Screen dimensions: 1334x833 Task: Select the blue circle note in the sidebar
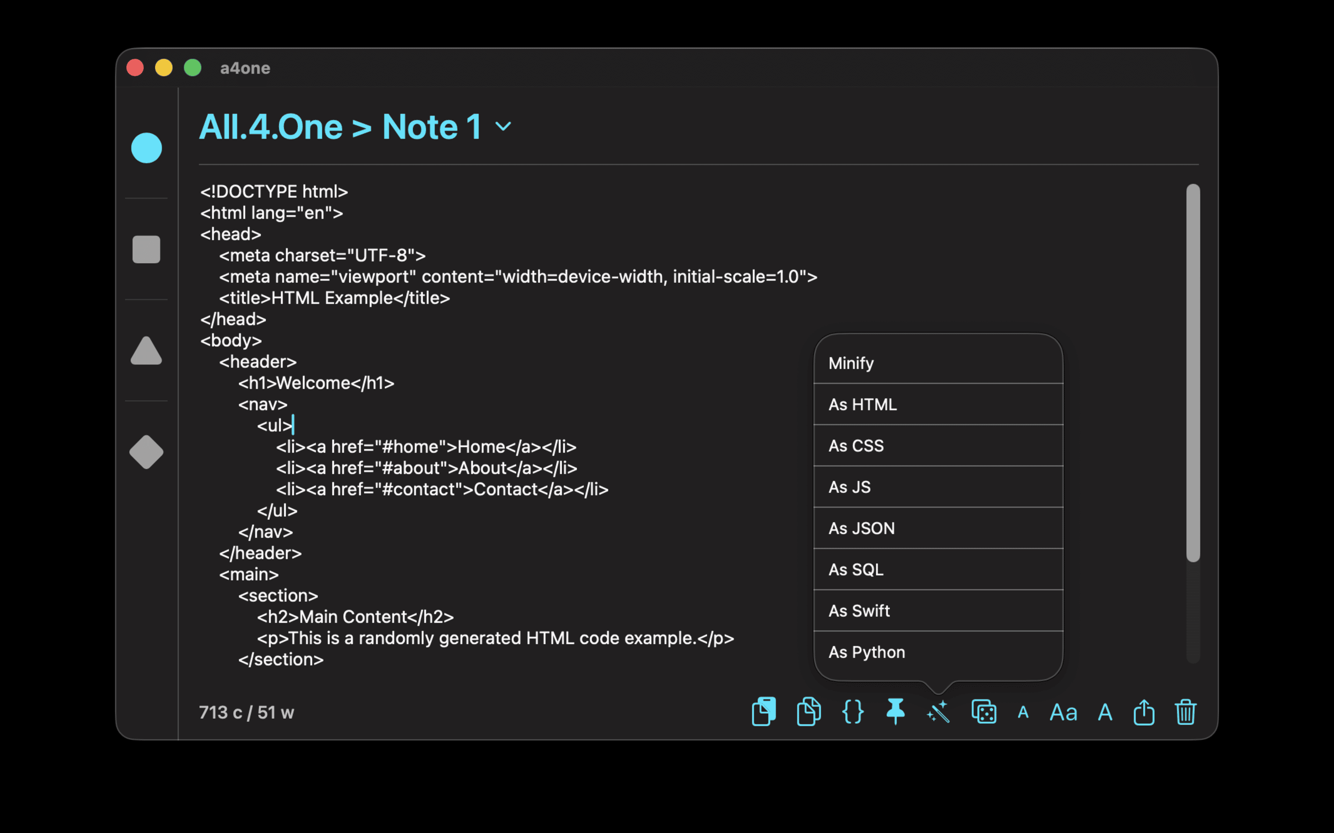point(146,147)
